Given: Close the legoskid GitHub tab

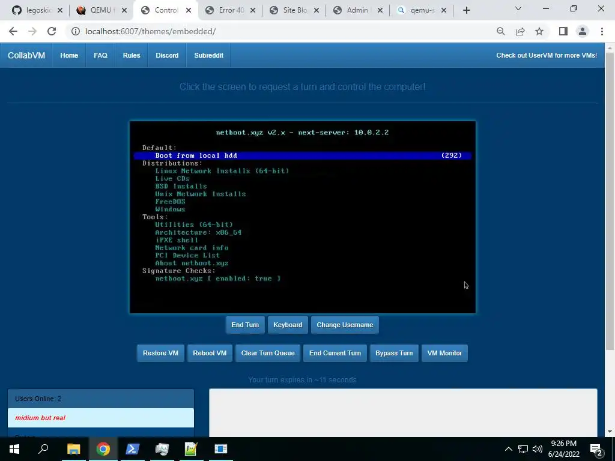Looking at the screenshot, I should pos(60,10).
